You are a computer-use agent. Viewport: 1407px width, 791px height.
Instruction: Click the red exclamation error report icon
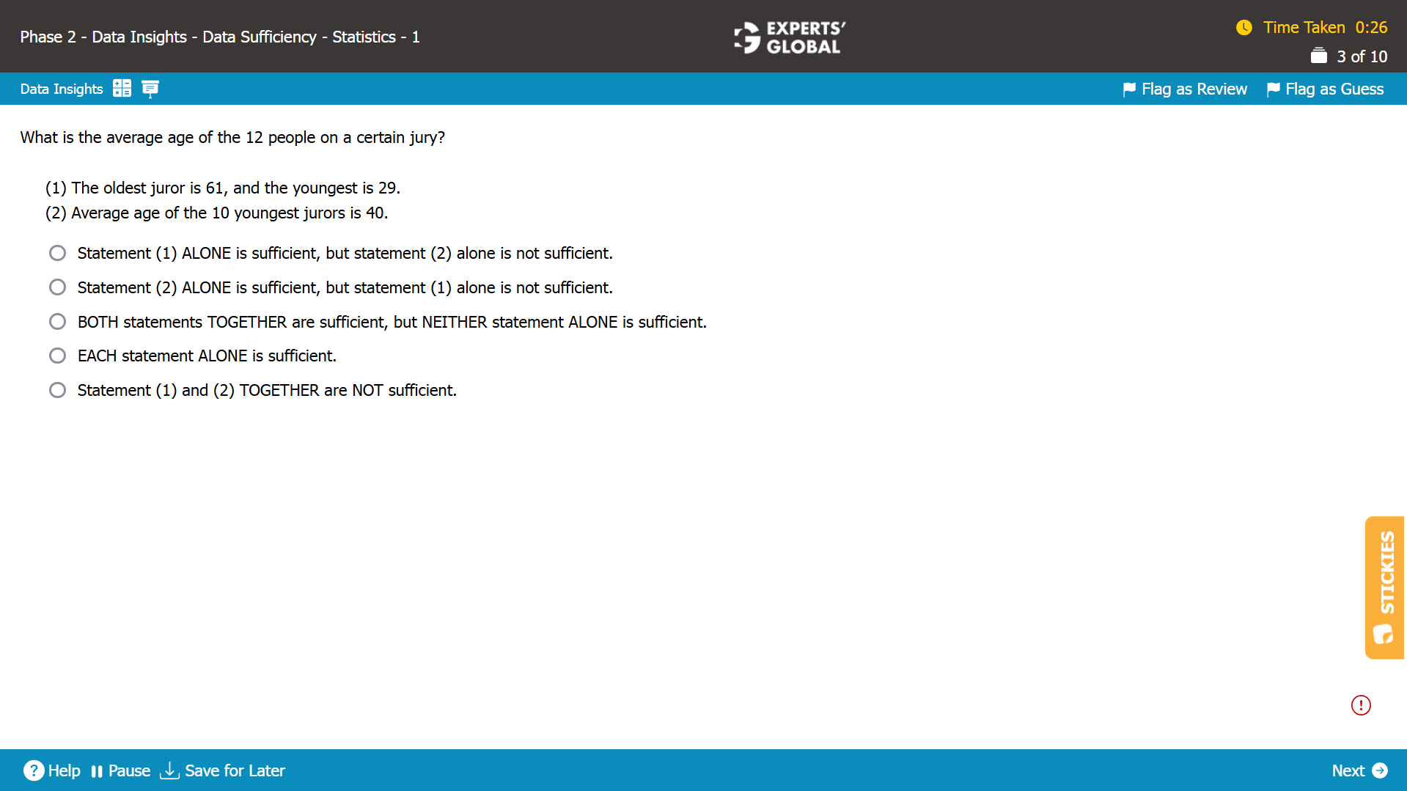[x=1361, y=705]
